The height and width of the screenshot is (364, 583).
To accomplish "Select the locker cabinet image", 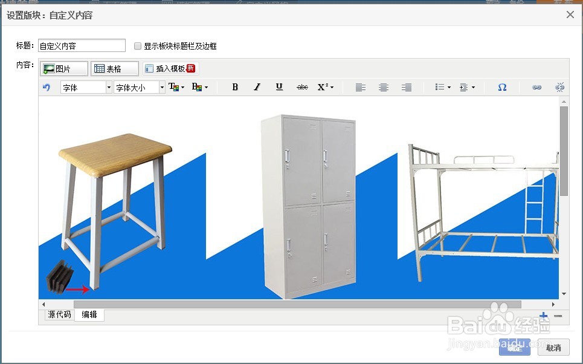I will click(308, 207).
